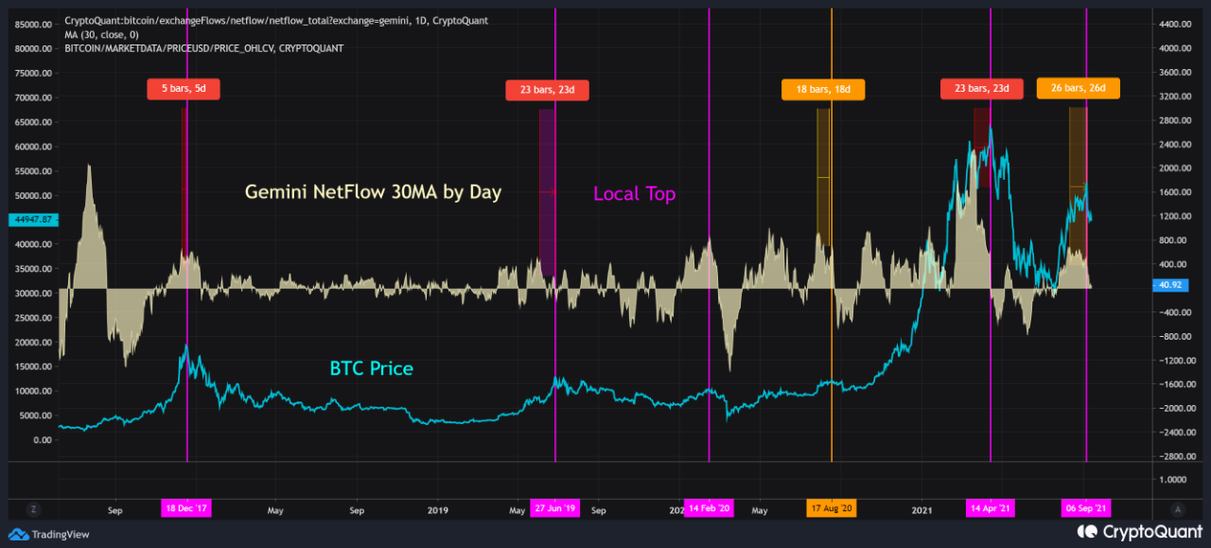Select the CryptoQuant netflow_total gemini legend line

click(x=276, y=20)
